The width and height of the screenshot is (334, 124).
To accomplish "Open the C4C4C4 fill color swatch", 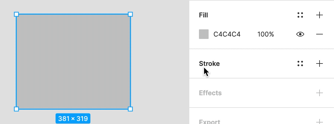I will tap(204, 34).
